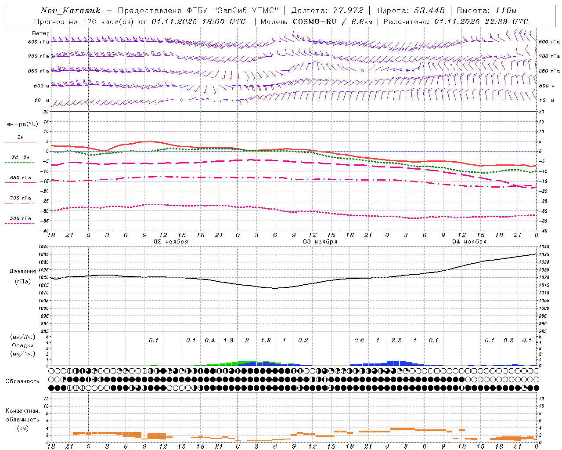Click the Nov_Karasuk station title
Screen dimensions: 562x450
pos(71,11)
